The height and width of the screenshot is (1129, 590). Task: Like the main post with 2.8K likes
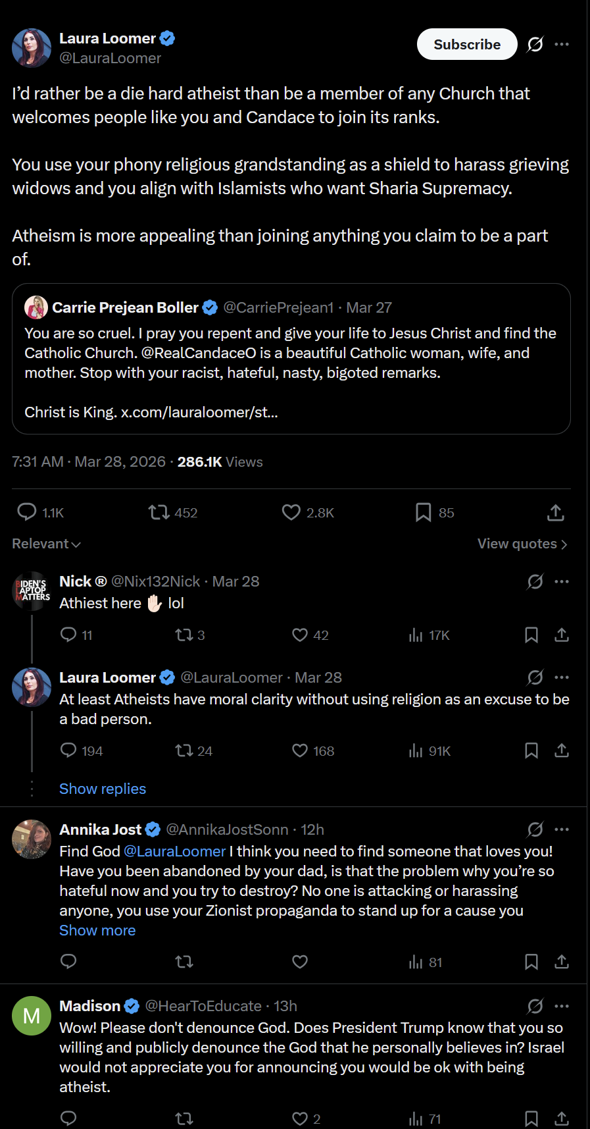291,512
